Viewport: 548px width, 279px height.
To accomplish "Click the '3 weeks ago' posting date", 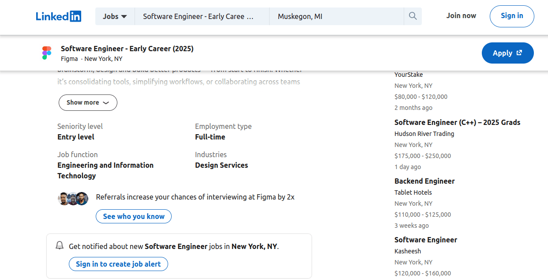I will point(412,226).
